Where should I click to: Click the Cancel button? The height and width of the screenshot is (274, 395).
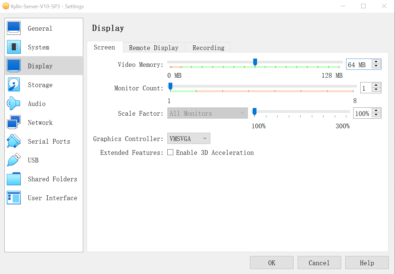pos(319,263)
